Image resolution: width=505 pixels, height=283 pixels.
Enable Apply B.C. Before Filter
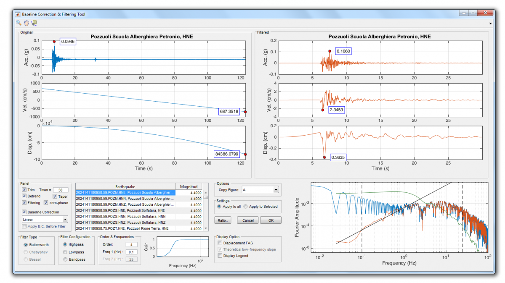pyautogui.click(x=24, y=226)
